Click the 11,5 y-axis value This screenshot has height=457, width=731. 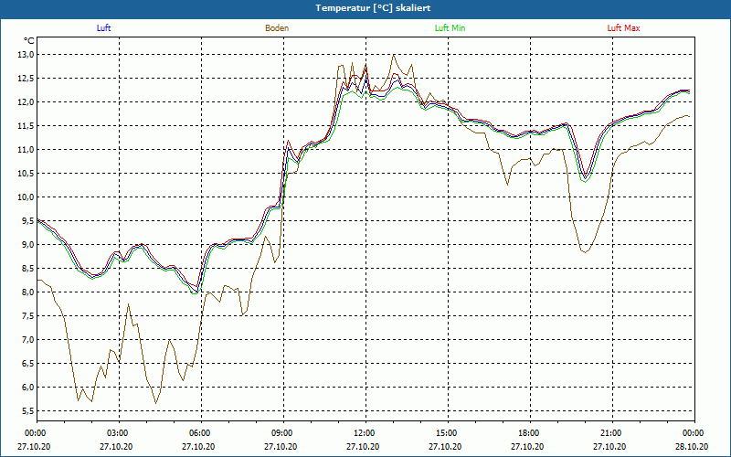tap(26, 126)
